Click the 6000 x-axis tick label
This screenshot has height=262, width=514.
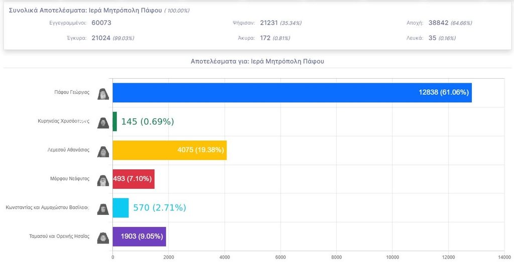[281, 257]
